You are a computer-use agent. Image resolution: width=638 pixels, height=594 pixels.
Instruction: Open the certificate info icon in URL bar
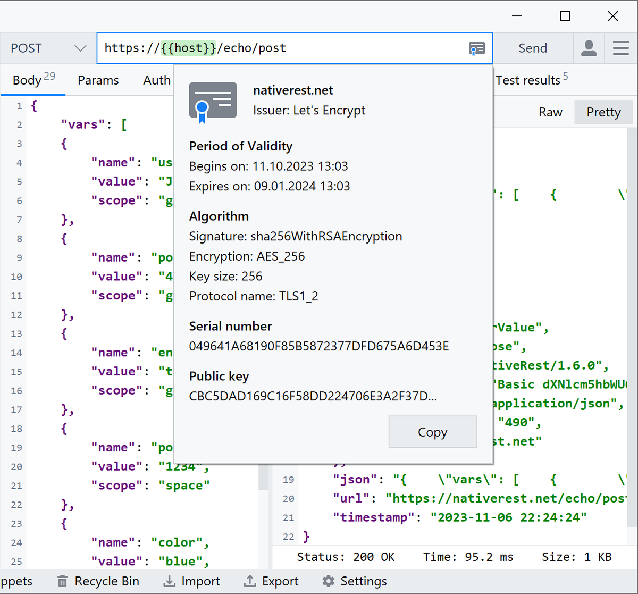click(476, 48)
